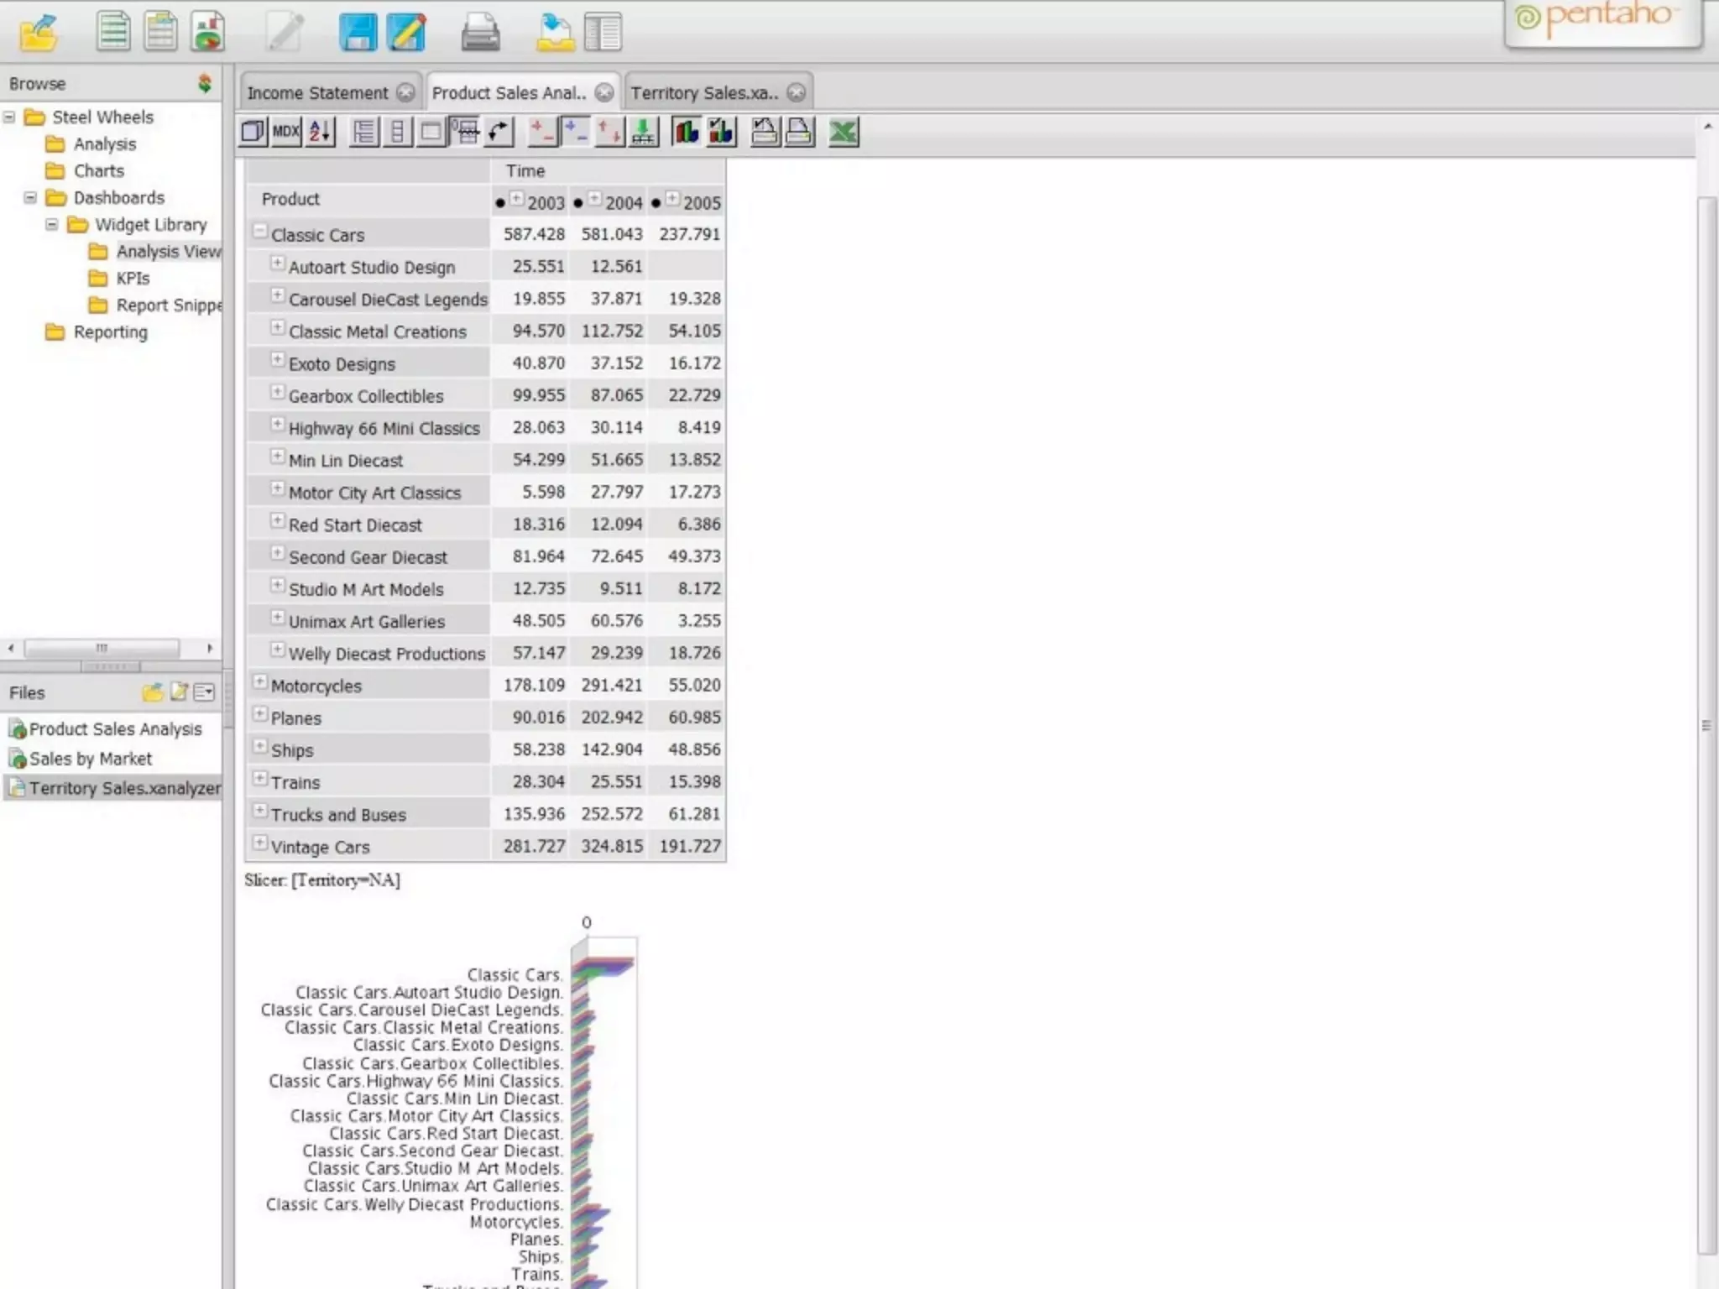Open the MDX query editor

pos(285,132)
